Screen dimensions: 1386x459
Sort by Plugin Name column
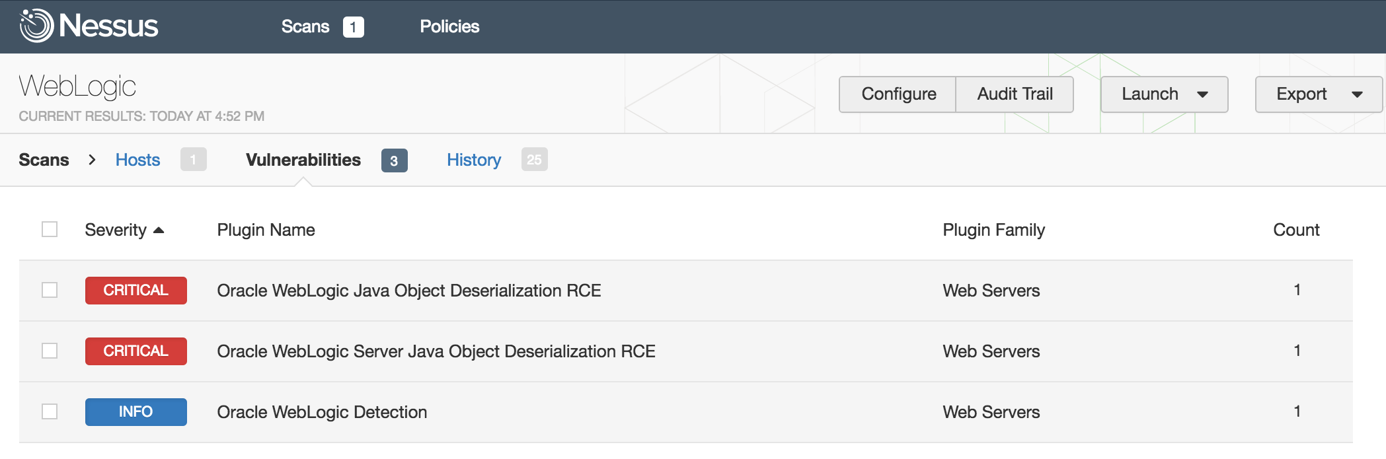[x=266, y=230]
